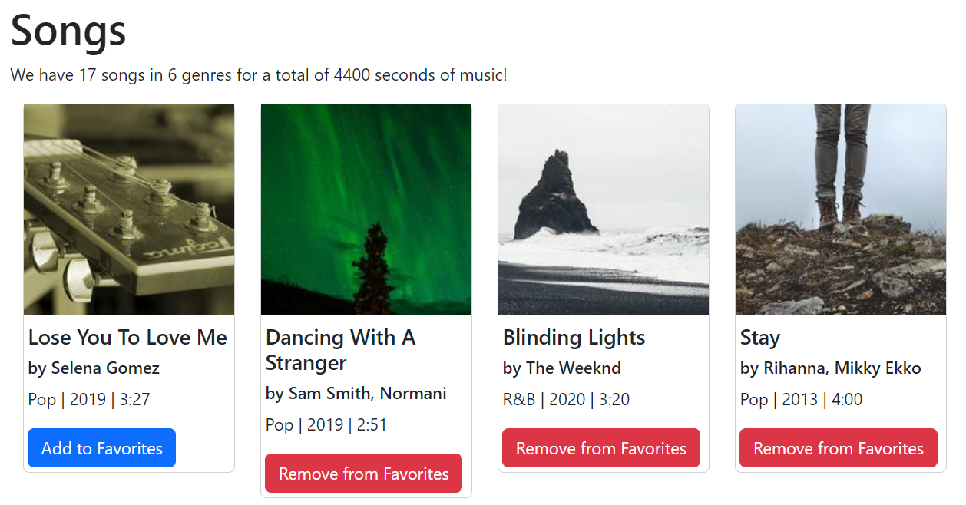The image size is (966, 505).
Task: Click the Add to Favorites button for Lose You To Love Me
Action: coord(101,447)
